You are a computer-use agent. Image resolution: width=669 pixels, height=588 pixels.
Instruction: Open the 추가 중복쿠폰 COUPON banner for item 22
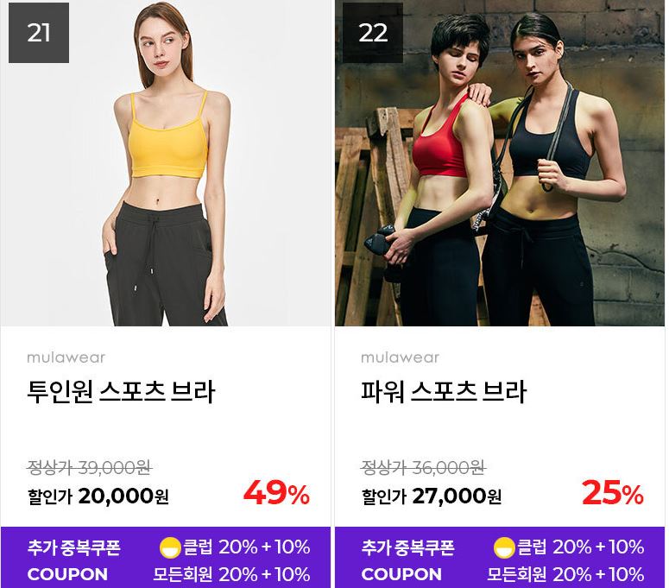pyautogui.click(x=500, y=557)
